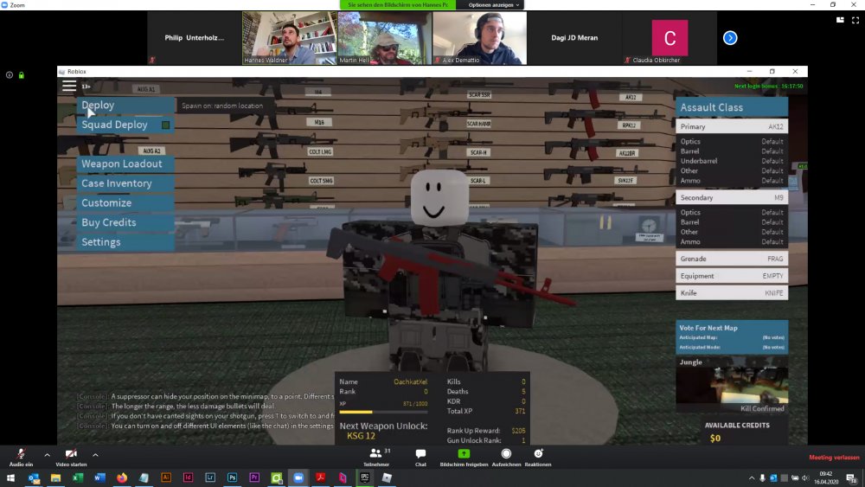
Task: Open Roblox from taskbar
Action: (387, 477)
